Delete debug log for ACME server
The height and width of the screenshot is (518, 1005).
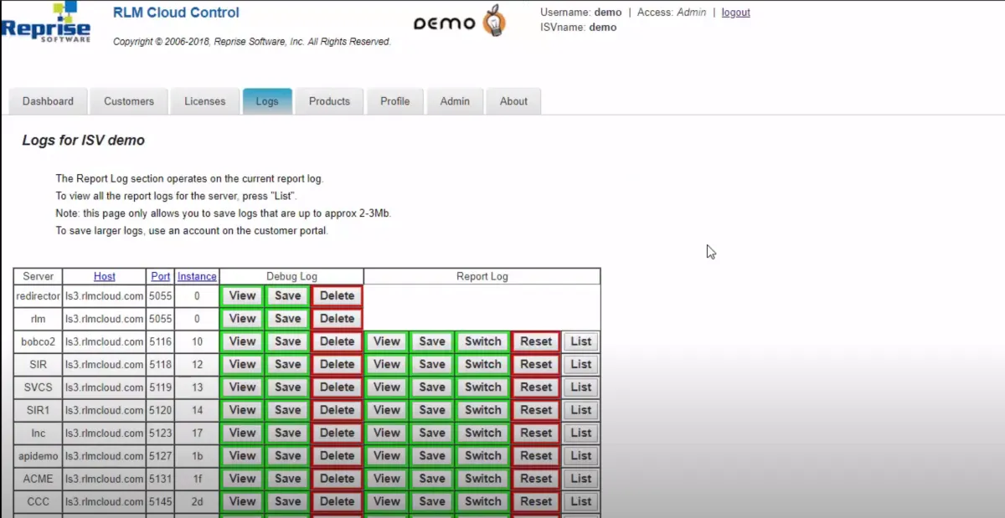click(x=337, y=479)
